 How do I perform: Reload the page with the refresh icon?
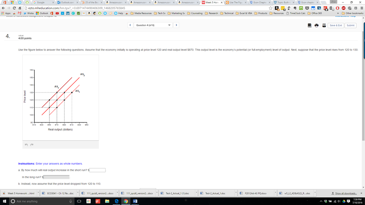(x=15, y=8)
